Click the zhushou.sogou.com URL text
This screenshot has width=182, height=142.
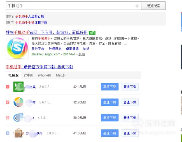point(46,54)
